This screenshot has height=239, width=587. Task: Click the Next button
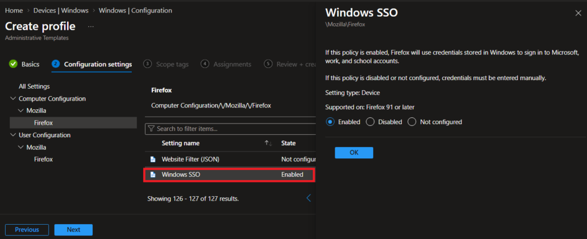pyautogui.click(x=73, y=230)
